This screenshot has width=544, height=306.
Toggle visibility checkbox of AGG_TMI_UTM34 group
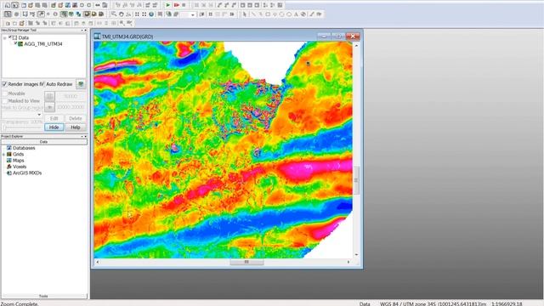[x=15, y=43]
